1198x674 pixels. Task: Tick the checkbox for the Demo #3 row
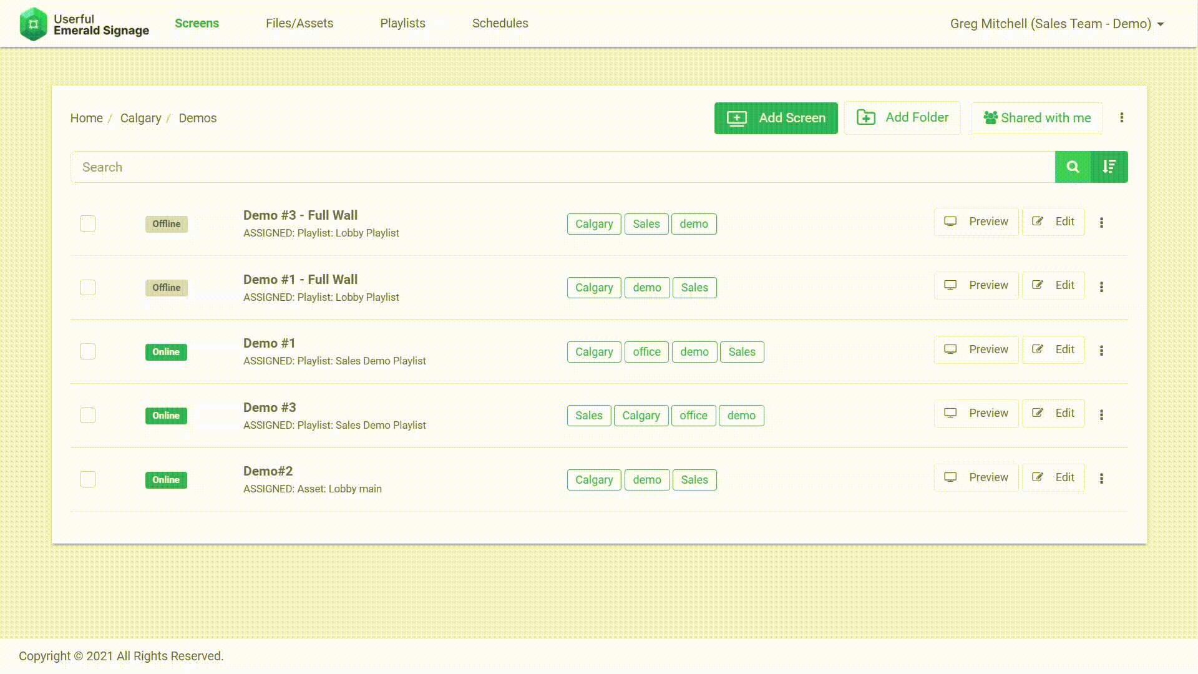click(x=87, y=415)
